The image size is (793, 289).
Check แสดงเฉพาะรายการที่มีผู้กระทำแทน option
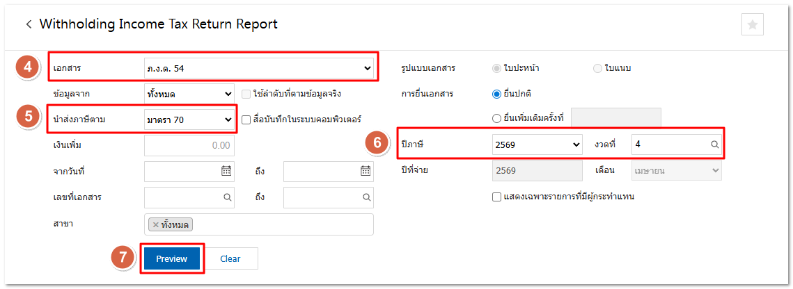[x=497, y=197]
